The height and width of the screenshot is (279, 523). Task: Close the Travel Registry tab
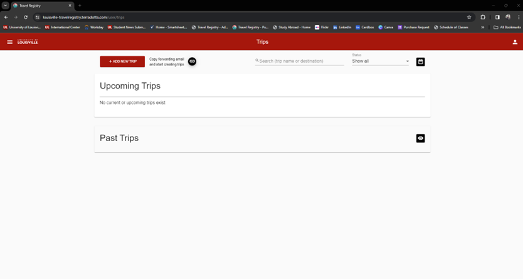point(70,6)
